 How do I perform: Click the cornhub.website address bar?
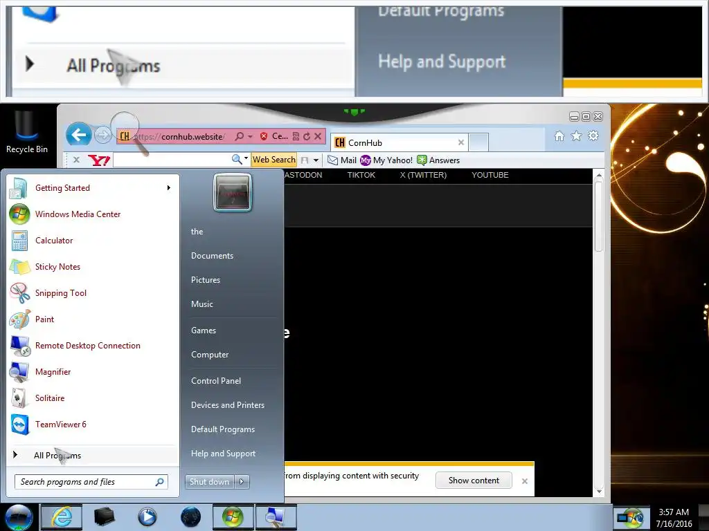coord(179,136)
